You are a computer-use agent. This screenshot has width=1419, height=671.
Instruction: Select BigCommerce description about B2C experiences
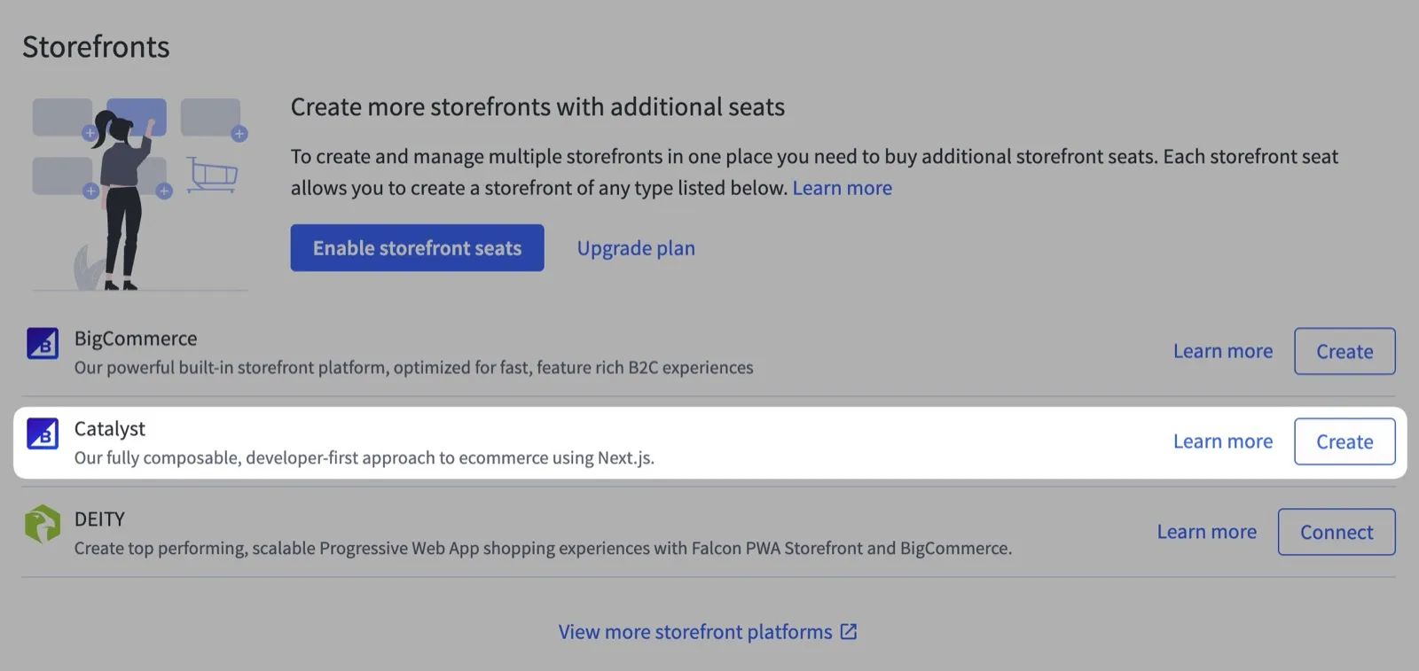[x=413, y=368]
